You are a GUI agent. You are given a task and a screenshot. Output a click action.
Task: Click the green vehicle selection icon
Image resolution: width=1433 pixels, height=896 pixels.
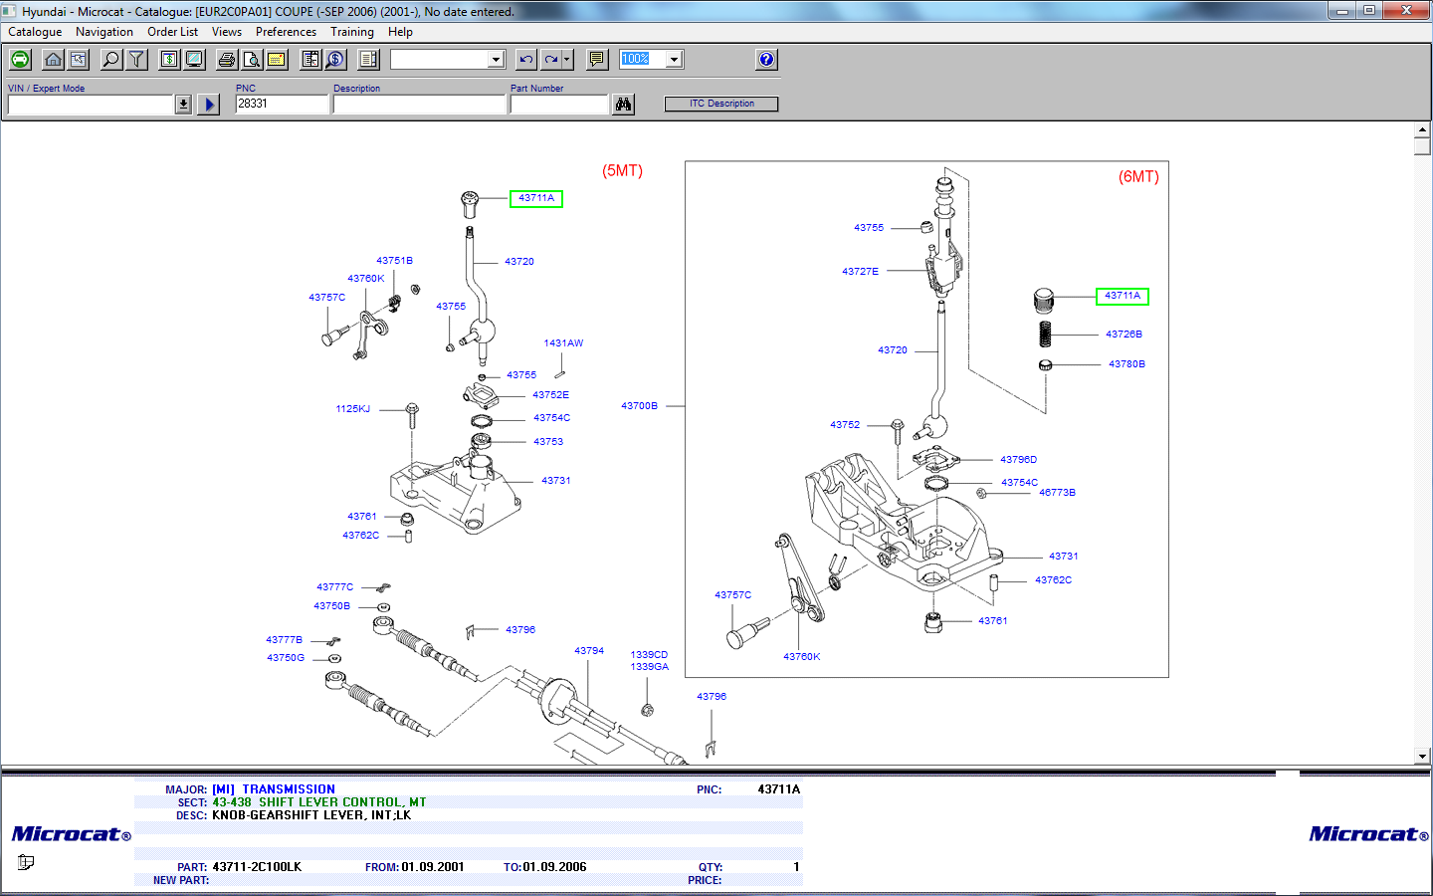pos(20,60)
